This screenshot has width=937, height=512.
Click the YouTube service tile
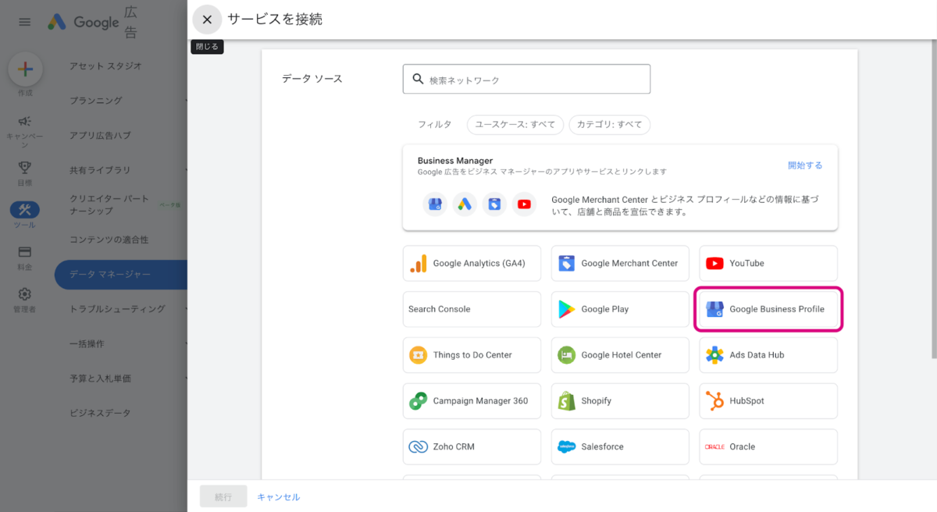768,264
